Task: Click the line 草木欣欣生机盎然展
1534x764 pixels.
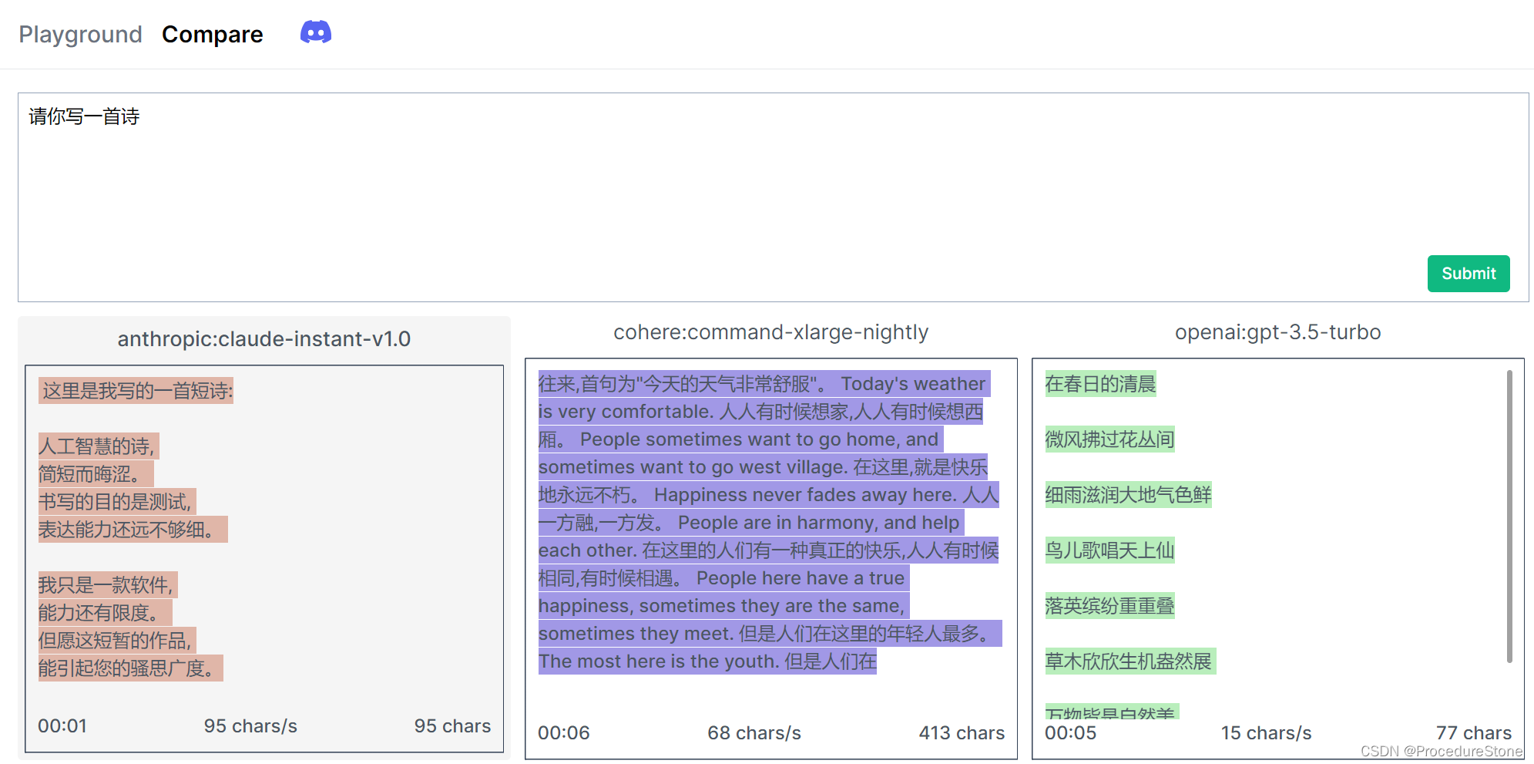Action: [x=1130, y=661]
